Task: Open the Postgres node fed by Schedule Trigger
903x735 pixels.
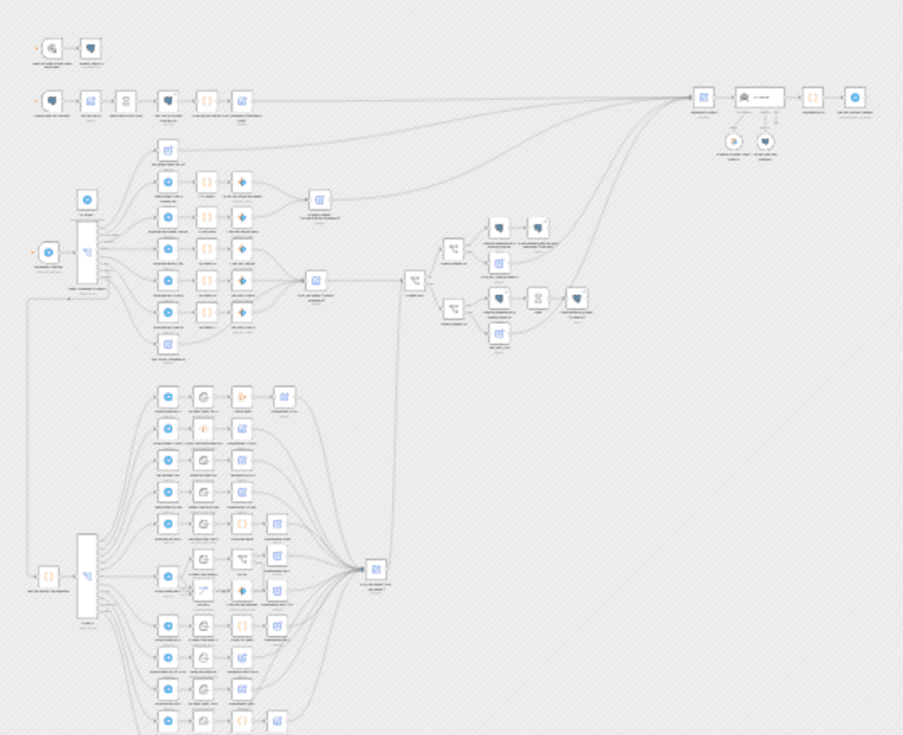Action: pos(91,49)
